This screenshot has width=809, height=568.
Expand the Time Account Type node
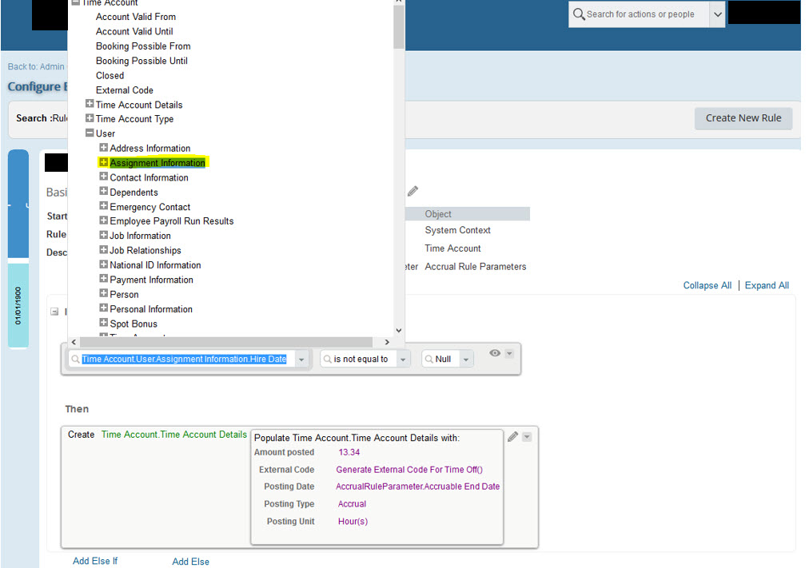[x=90, y=118]
